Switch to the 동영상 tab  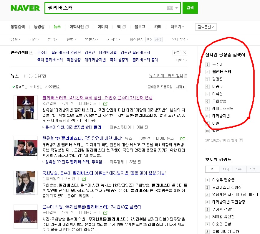coord(39,27)
